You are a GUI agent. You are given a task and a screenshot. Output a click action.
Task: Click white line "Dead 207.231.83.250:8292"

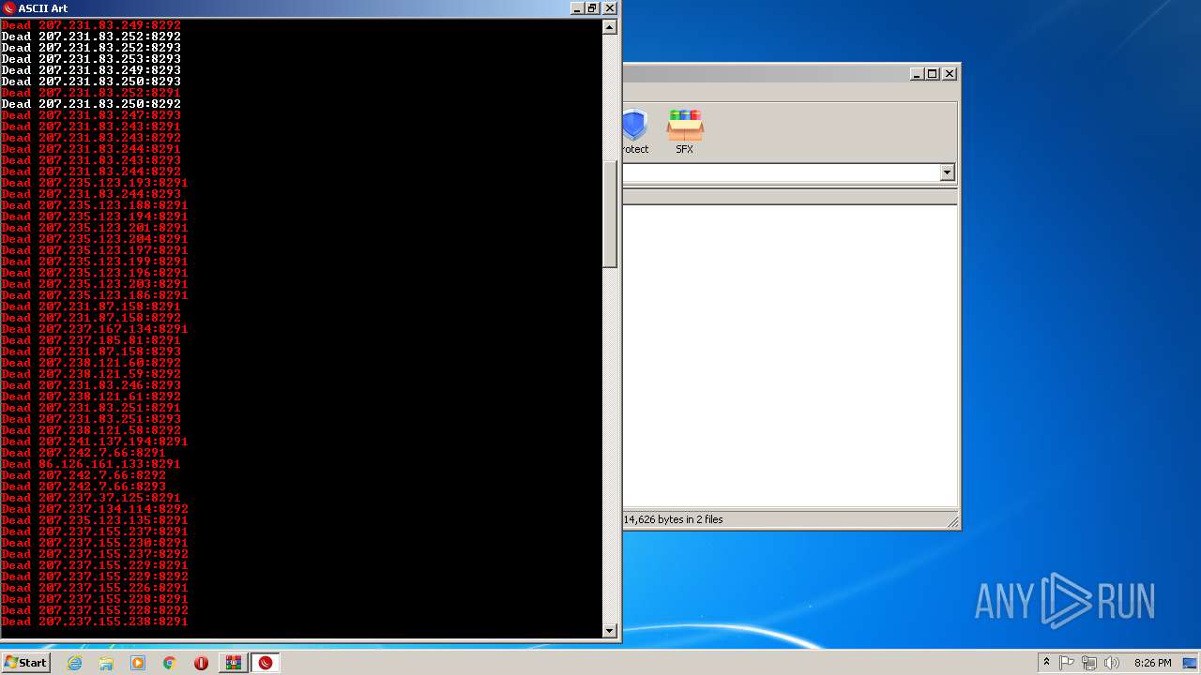click(91, 104)
